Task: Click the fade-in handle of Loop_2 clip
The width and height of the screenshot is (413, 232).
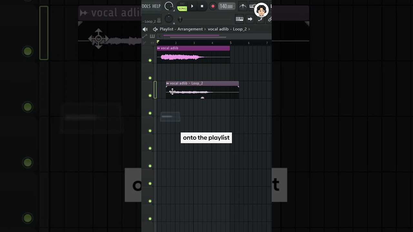Action: pos(167,87)
